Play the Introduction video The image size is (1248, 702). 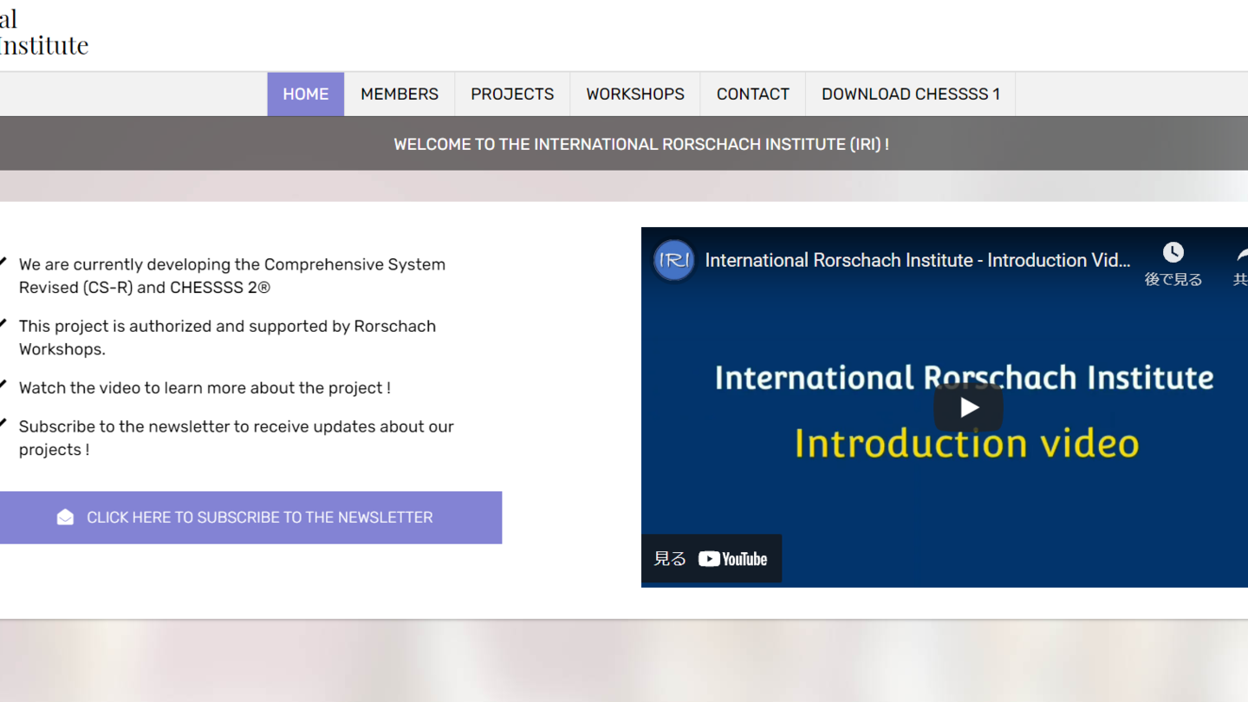(968, 407)
